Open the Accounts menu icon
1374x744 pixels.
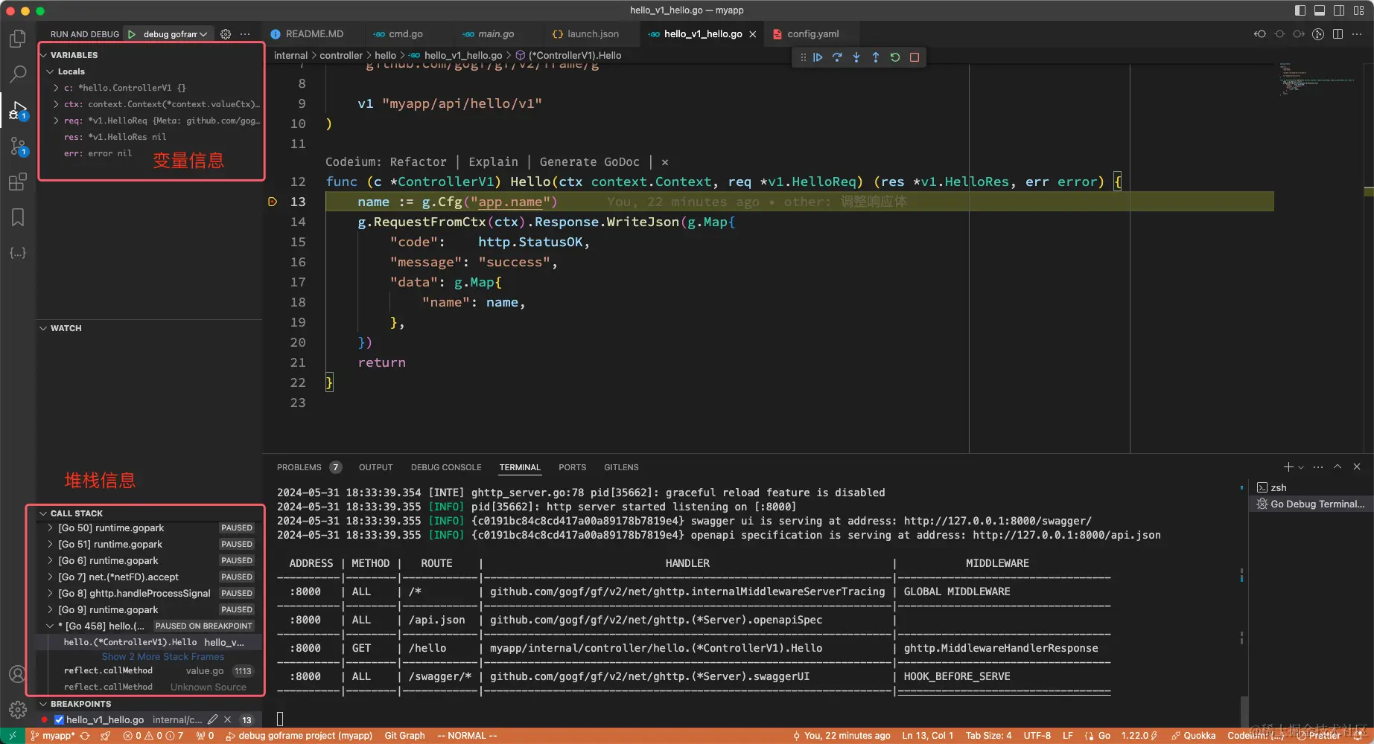pyautogui.click(x=18, y=674)
